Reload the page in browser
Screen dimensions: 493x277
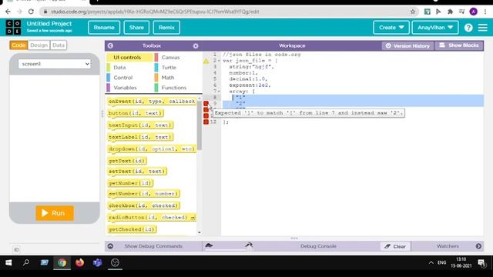pyautogui.click(x=31, y=12)
